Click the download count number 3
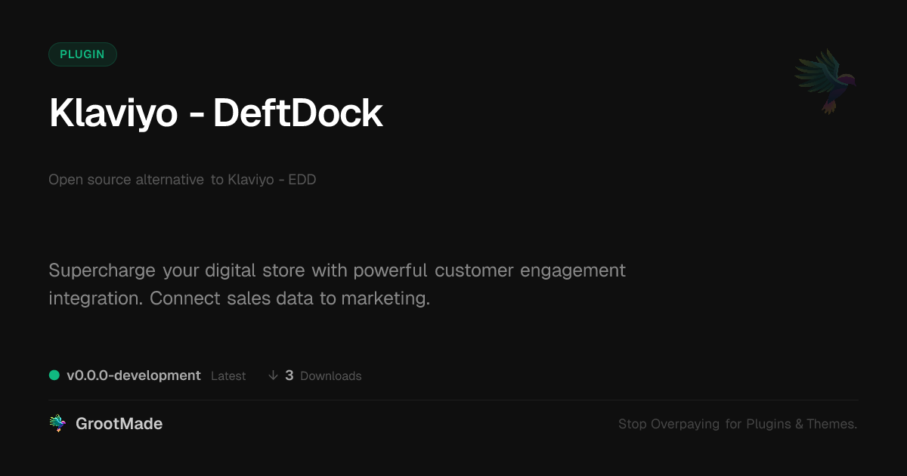This screenshot has height=476, width=907. (x=289, y=376)
